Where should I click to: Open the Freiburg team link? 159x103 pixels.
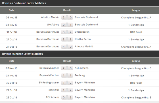[x=80, y=75]
